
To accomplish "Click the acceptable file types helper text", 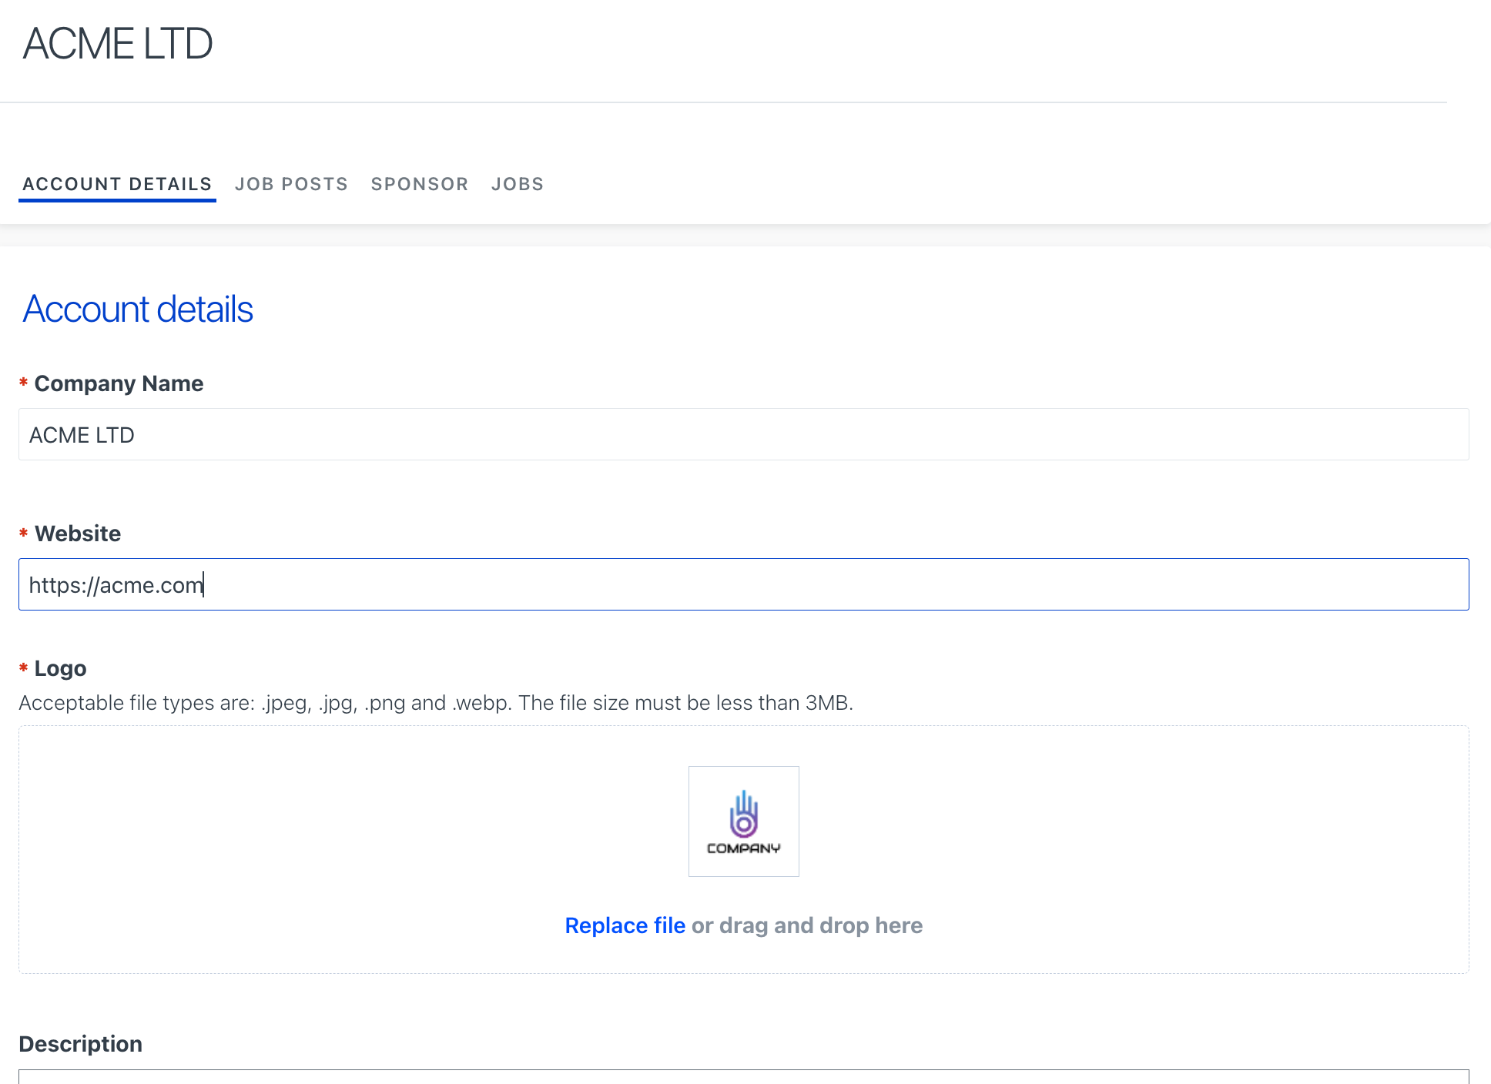I will [435, 703].
